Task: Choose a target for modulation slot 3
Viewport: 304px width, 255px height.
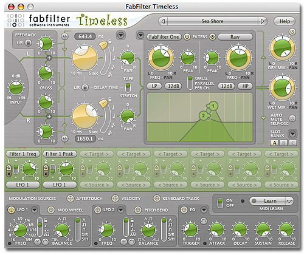Action: tap(97, 154)
